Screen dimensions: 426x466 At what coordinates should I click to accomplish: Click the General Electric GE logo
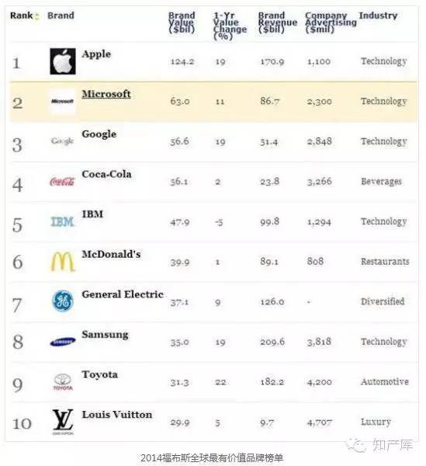click(x=63, y=301)
